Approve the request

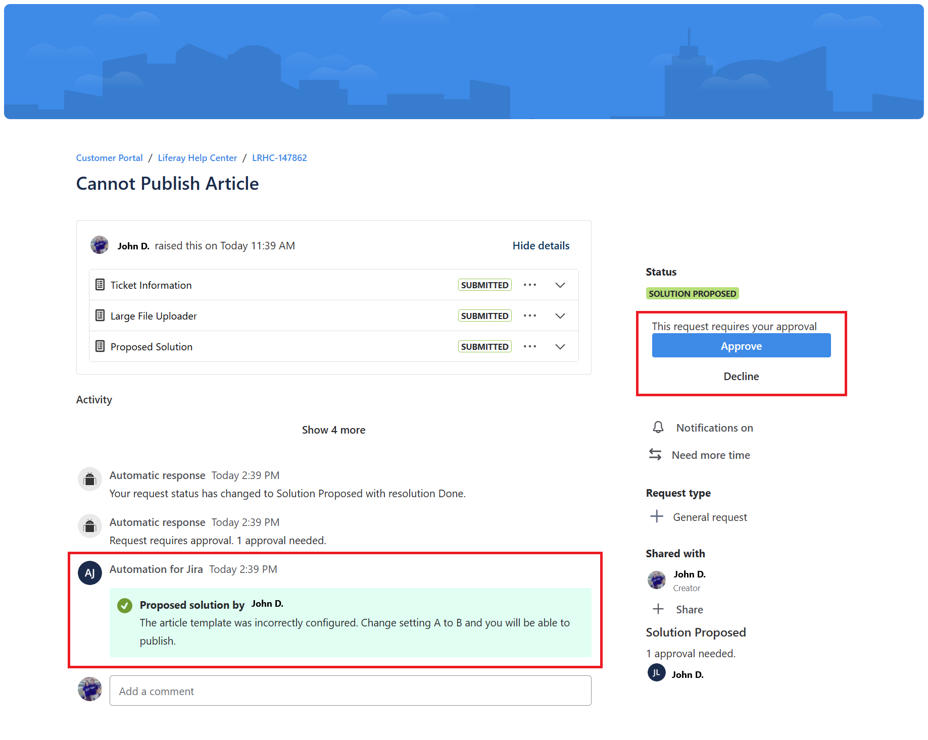(x=741, y=346)
